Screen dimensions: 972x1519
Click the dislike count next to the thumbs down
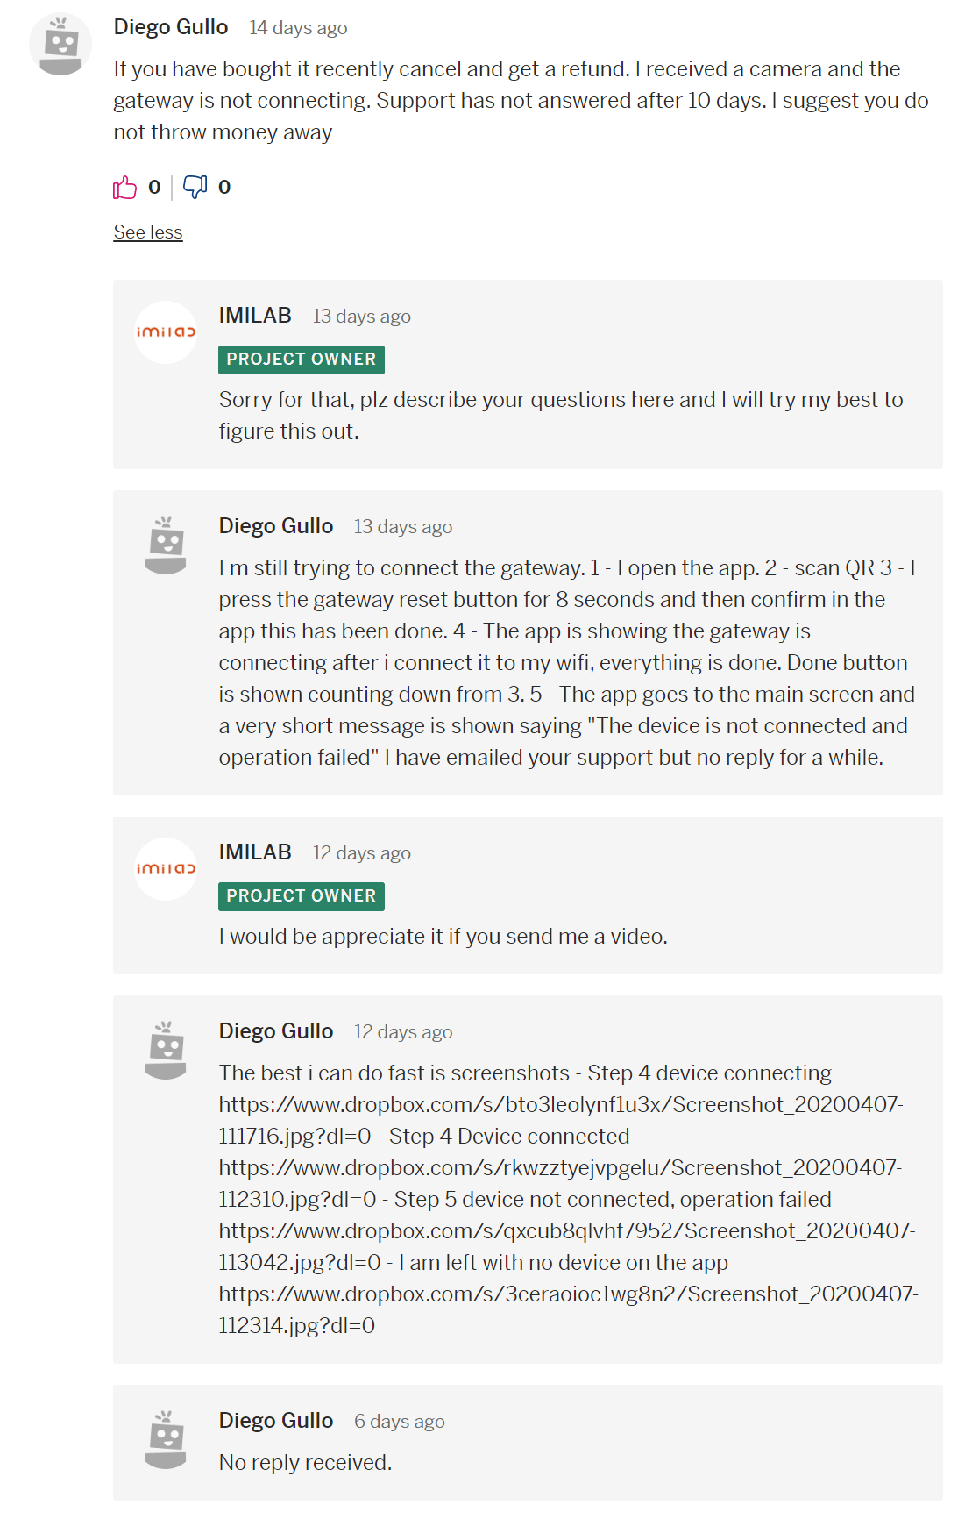point(224,187)
